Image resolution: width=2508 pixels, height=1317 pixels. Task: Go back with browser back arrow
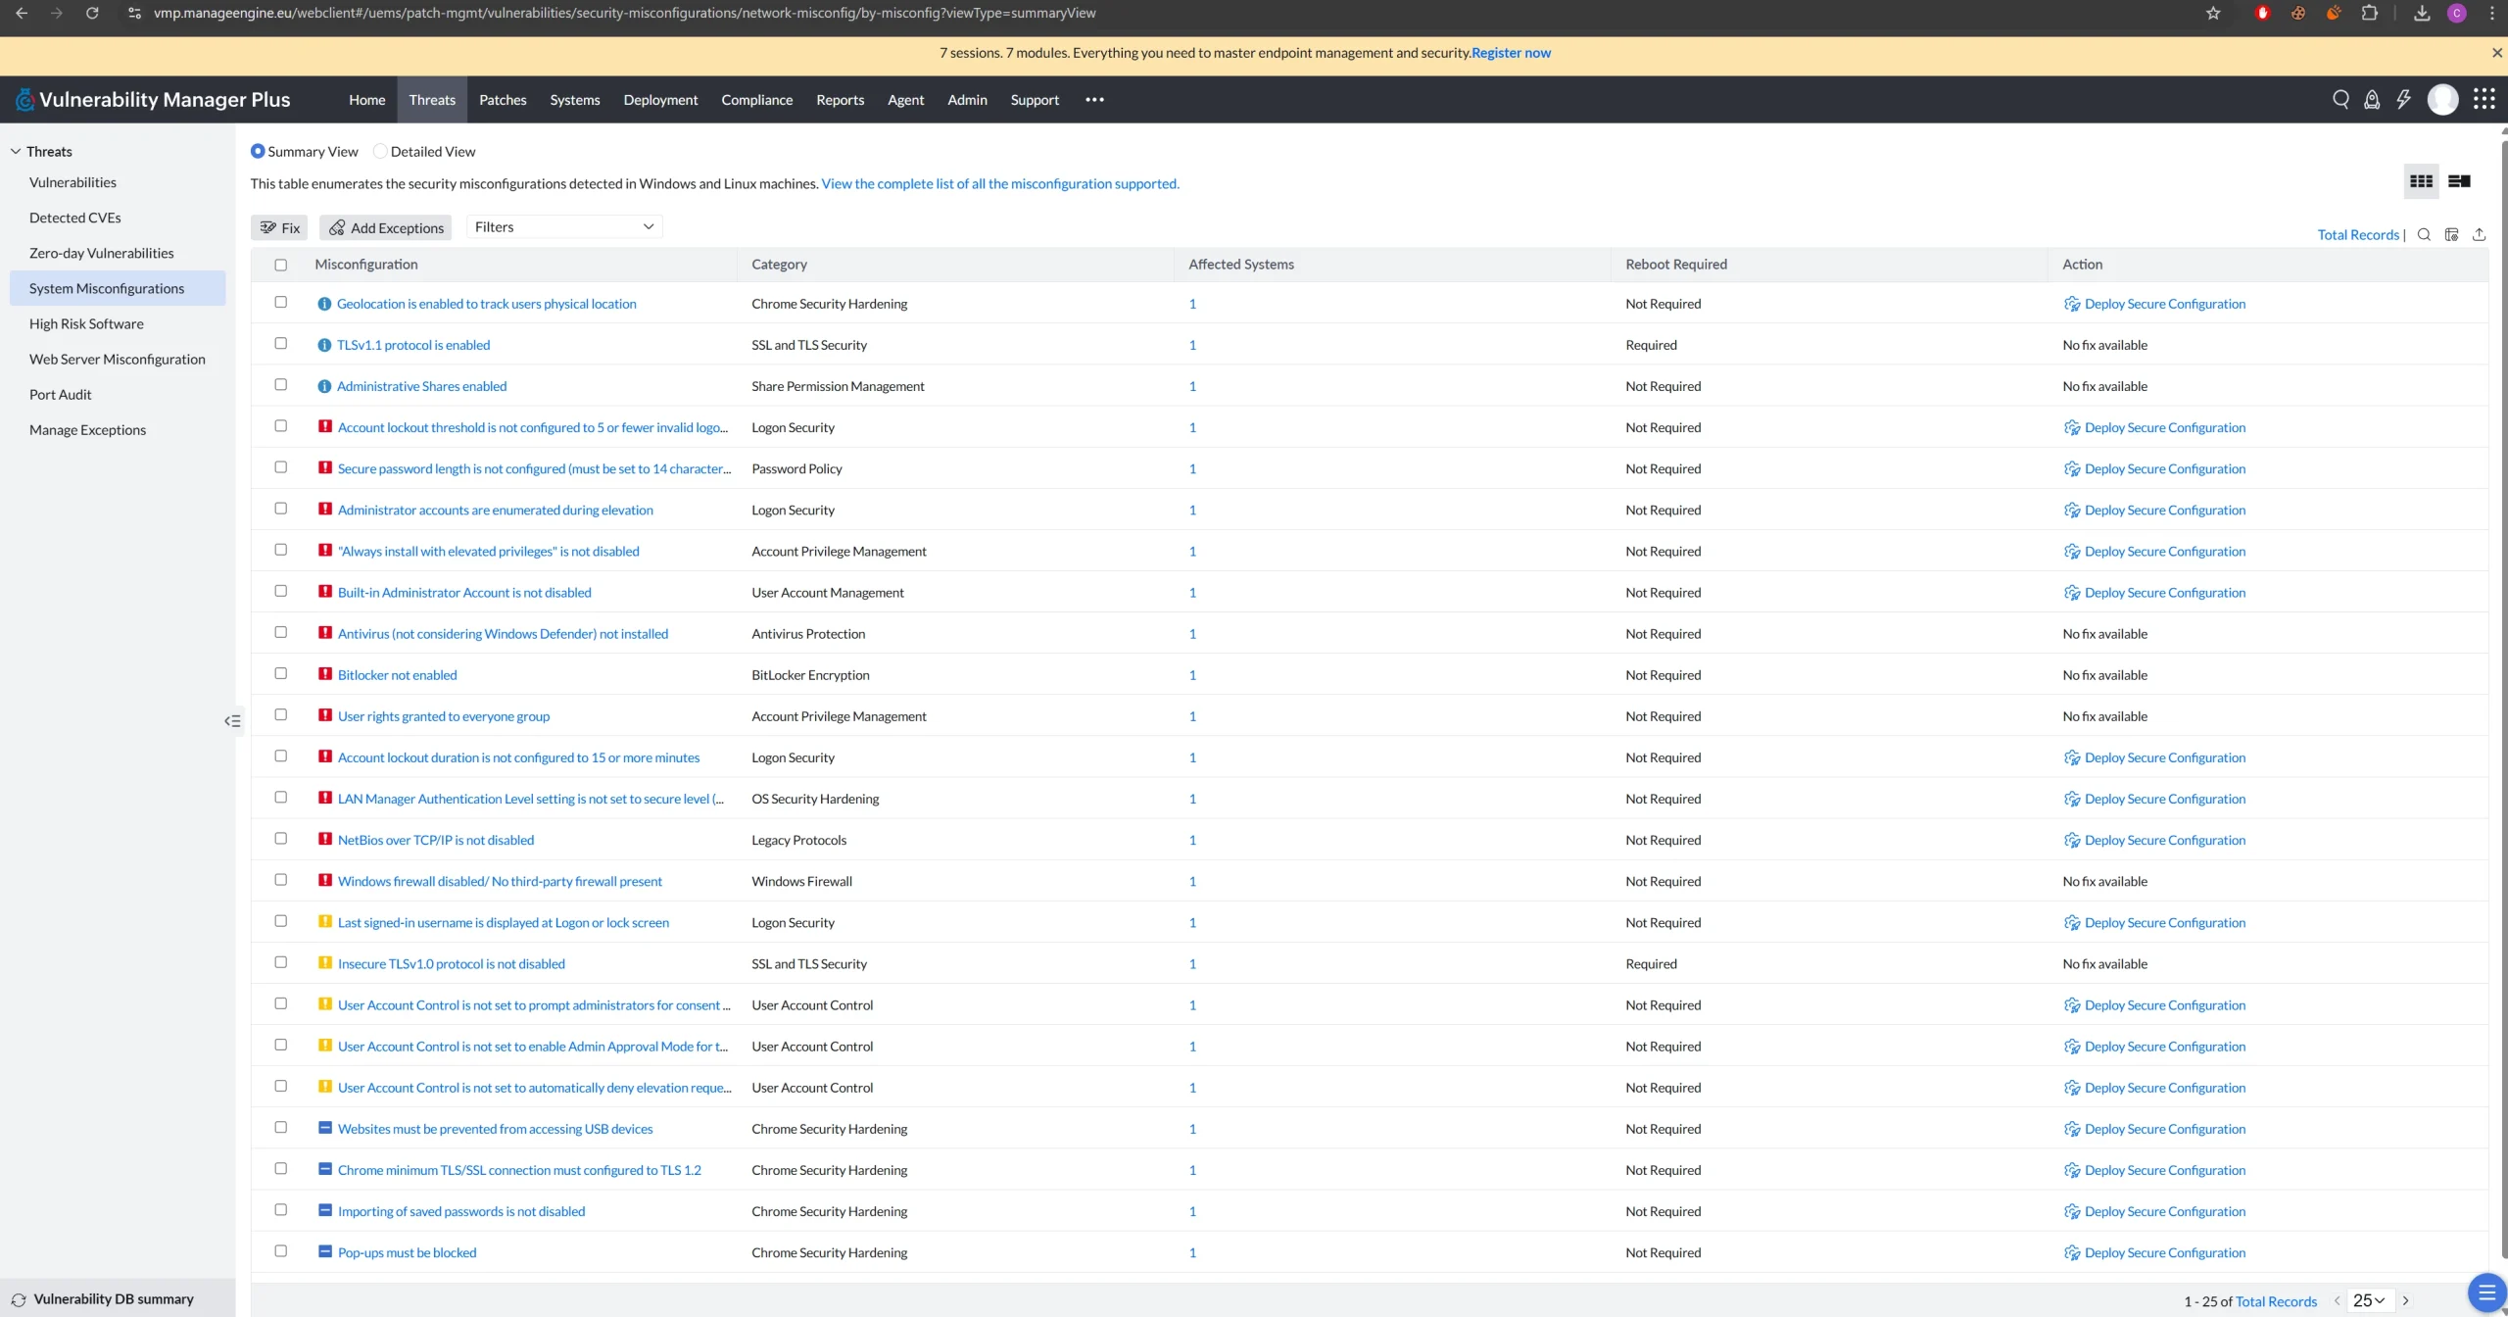point(22,13)
